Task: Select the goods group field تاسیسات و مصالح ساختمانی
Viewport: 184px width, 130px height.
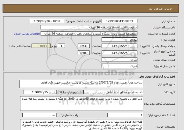Action: click(x=113, y=92)
